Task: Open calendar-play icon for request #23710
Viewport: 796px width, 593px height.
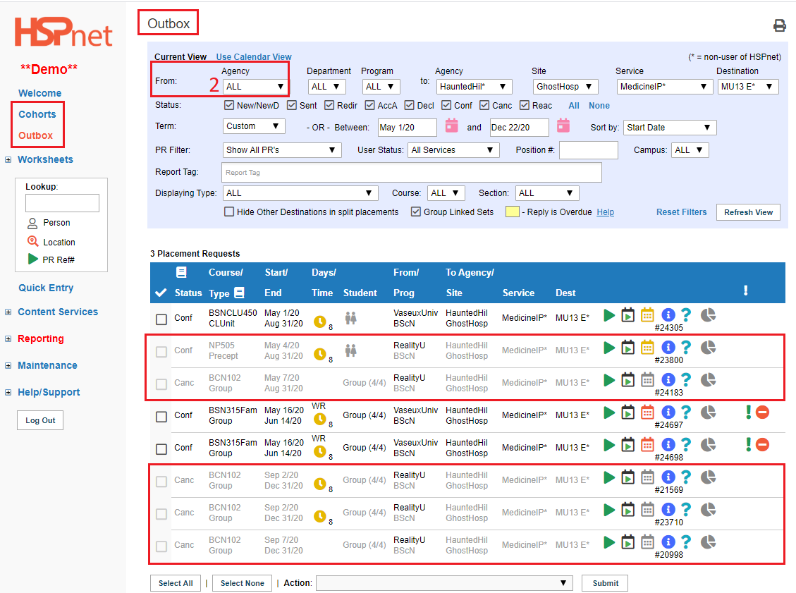Action: click(x=628, y=511)
